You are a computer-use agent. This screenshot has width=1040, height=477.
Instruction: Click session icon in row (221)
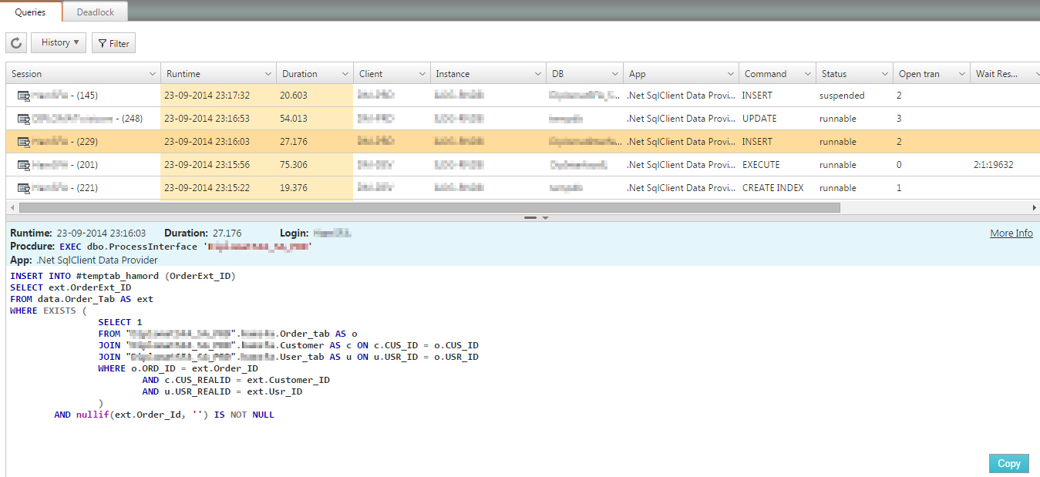pyautogui.click(x=23, y=188)
